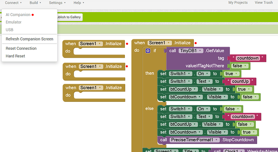This screenshot has height=152, width=278.
Task: Open TinyDB1 component dropdown
Action: click(191, 51)
